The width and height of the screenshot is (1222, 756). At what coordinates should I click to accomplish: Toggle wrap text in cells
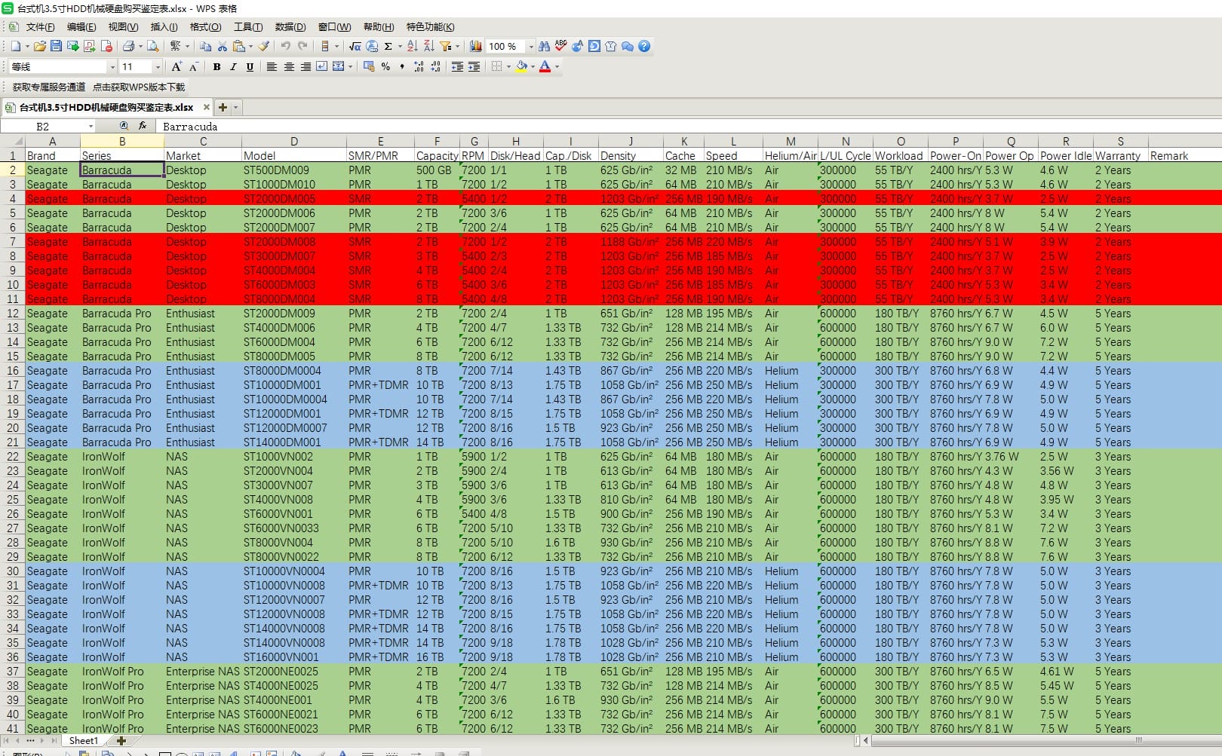[322, 66]
